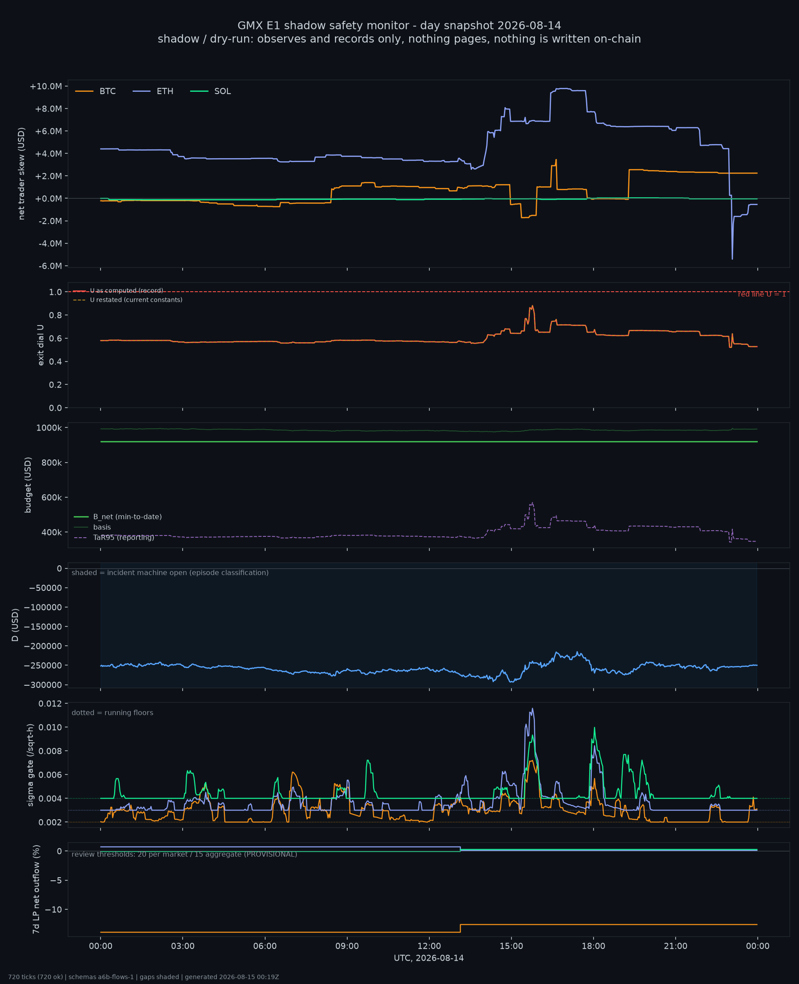Click the 'review thresholds' PROVISIONAL note

pyautogui.click(x=184, y=854)
